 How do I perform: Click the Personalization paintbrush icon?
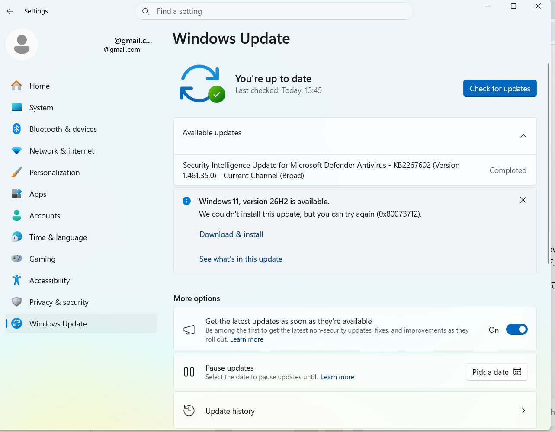click(x=16, y=172)
